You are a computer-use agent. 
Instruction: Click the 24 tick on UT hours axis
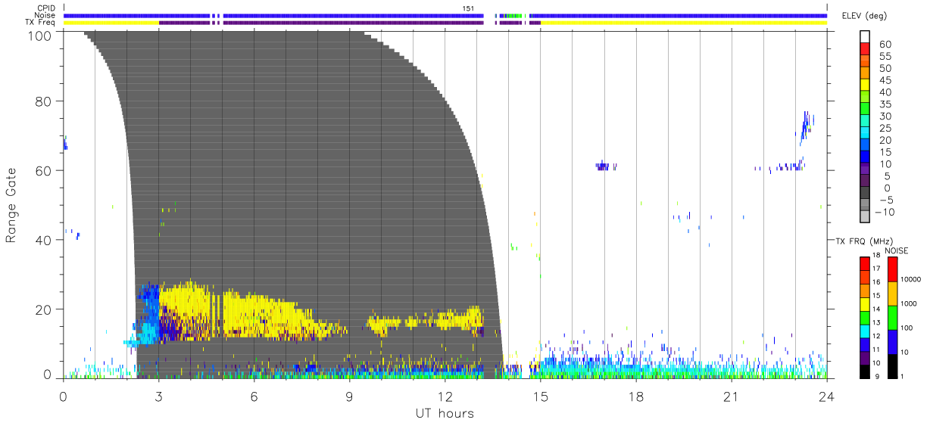[x=826, y=396]
